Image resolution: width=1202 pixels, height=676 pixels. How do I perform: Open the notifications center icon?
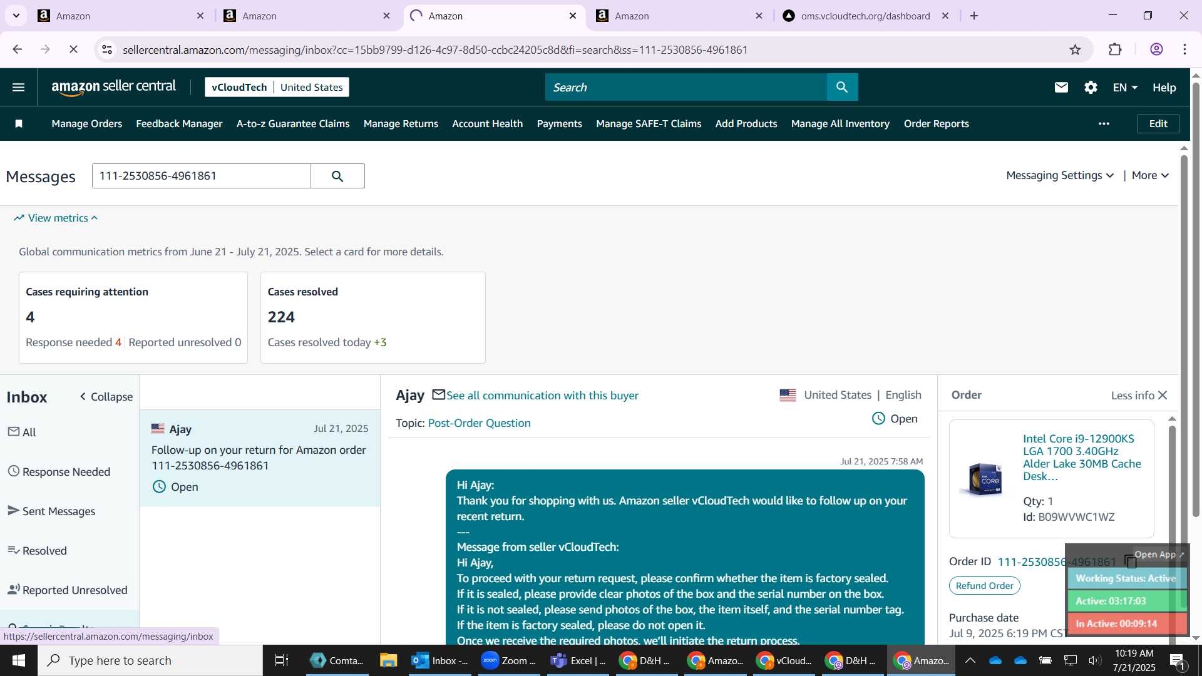click(1177, 660)
